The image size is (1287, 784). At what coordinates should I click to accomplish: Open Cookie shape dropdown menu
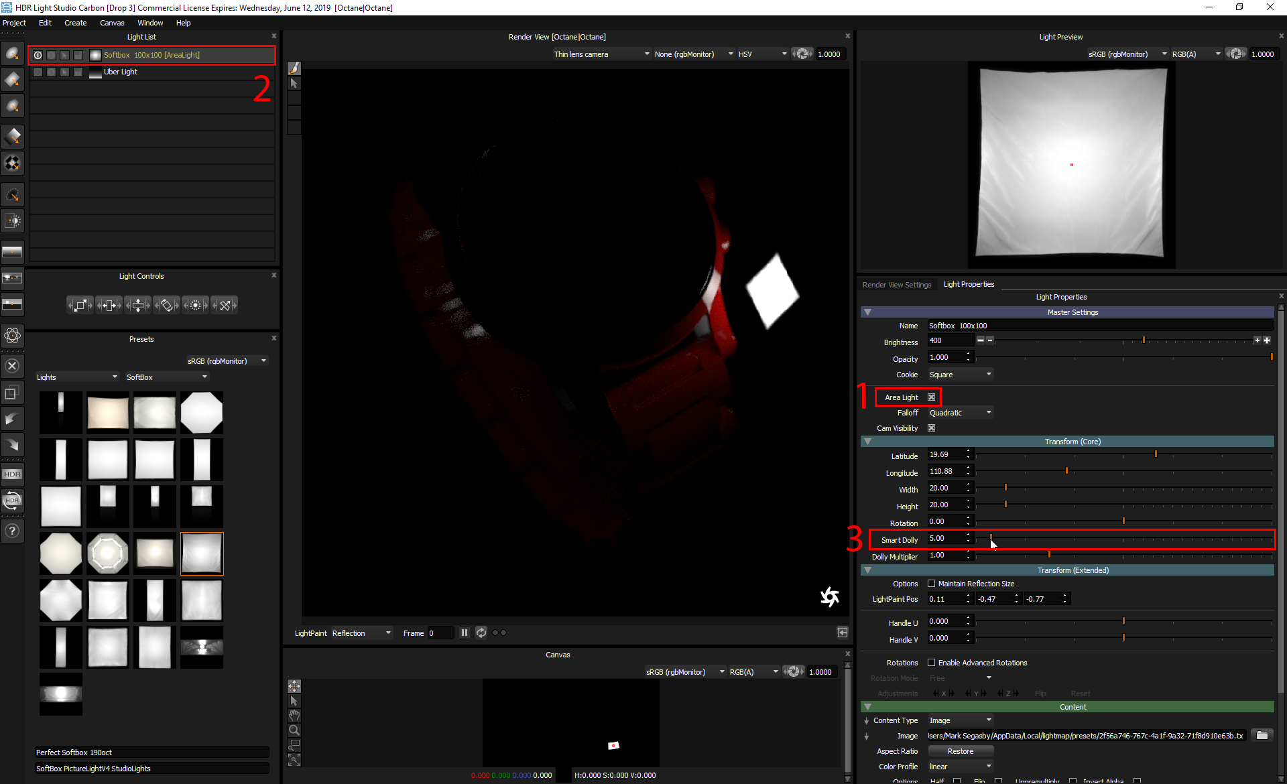pos(960,374)
